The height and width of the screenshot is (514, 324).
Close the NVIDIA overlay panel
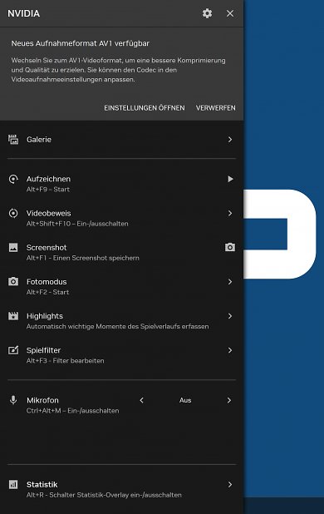pyautogui.click(x=230, y=13)
